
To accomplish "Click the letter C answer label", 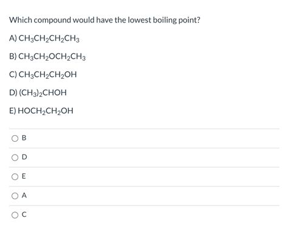I will (24, 214).
